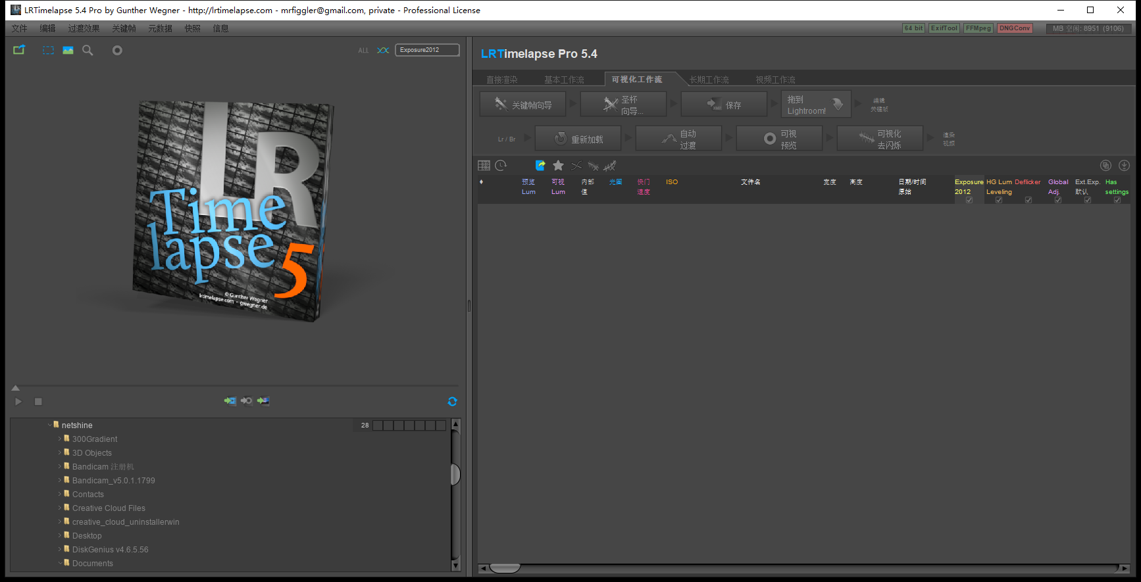
Task: Toggle the Exposure 2012 column checkbox
Action: point(969,200)
